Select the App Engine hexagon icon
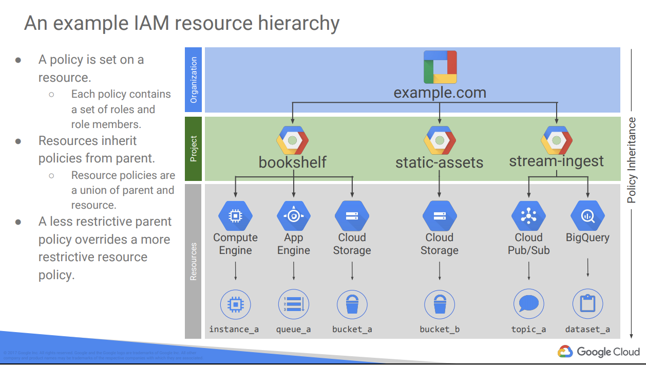This screenshot has height=365, width=646. pos(294,216)
